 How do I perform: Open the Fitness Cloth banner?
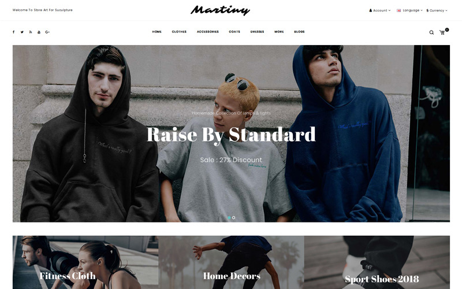[x=85, y=262]
